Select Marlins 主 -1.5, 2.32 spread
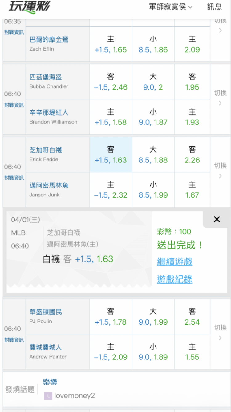The image size is (231, 412). [x=111, y=190]
